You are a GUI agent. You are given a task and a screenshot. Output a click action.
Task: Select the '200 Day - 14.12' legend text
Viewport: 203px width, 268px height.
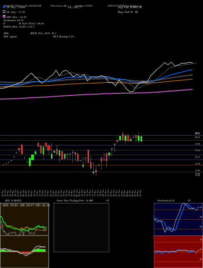16,17
